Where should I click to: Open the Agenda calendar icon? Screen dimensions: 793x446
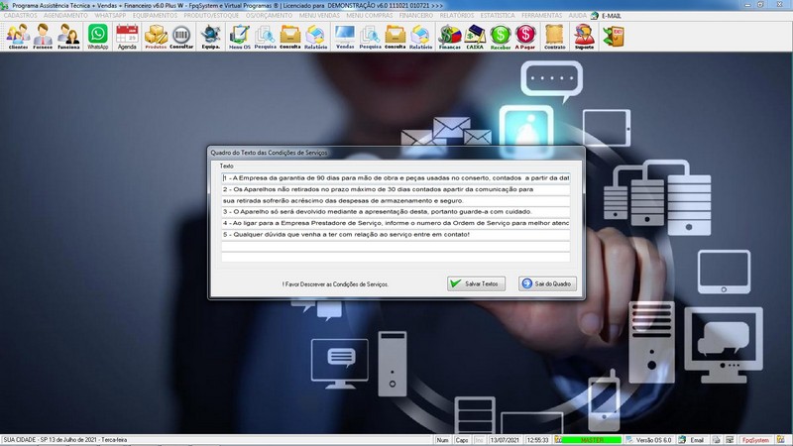pyautogui.click(x=127, y=37)
